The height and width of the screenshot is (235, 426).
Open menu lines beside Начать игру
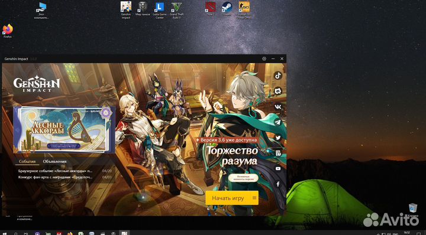coord(254,198)
